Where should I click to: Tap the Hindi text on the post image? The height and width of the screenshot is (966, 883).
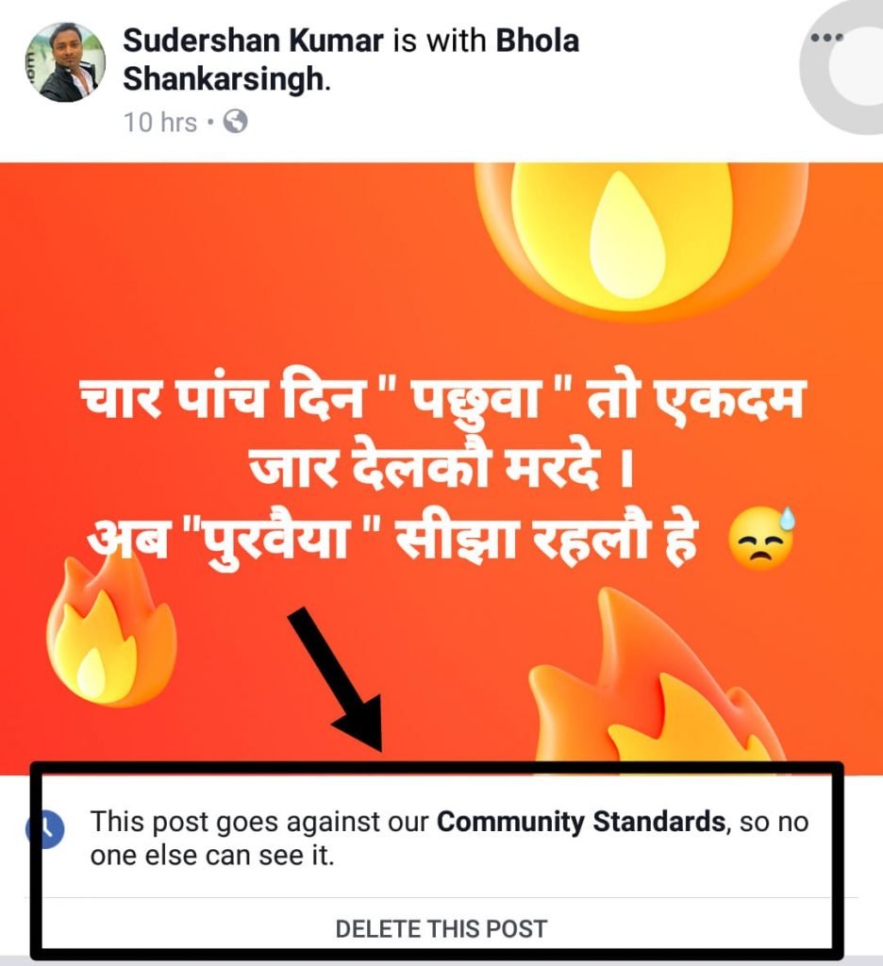441,470
